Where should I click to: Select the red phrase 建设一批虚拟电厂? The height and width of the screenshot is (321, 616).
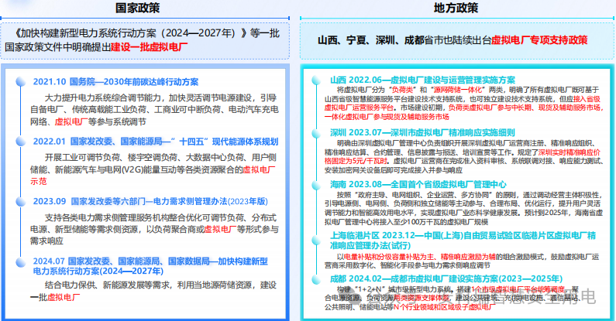[x=149, y=47]
